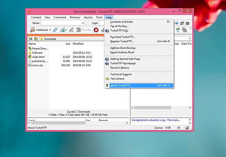
Task: Click the grayed stacked pages toolbar icon
Action: tap(184, 30)
